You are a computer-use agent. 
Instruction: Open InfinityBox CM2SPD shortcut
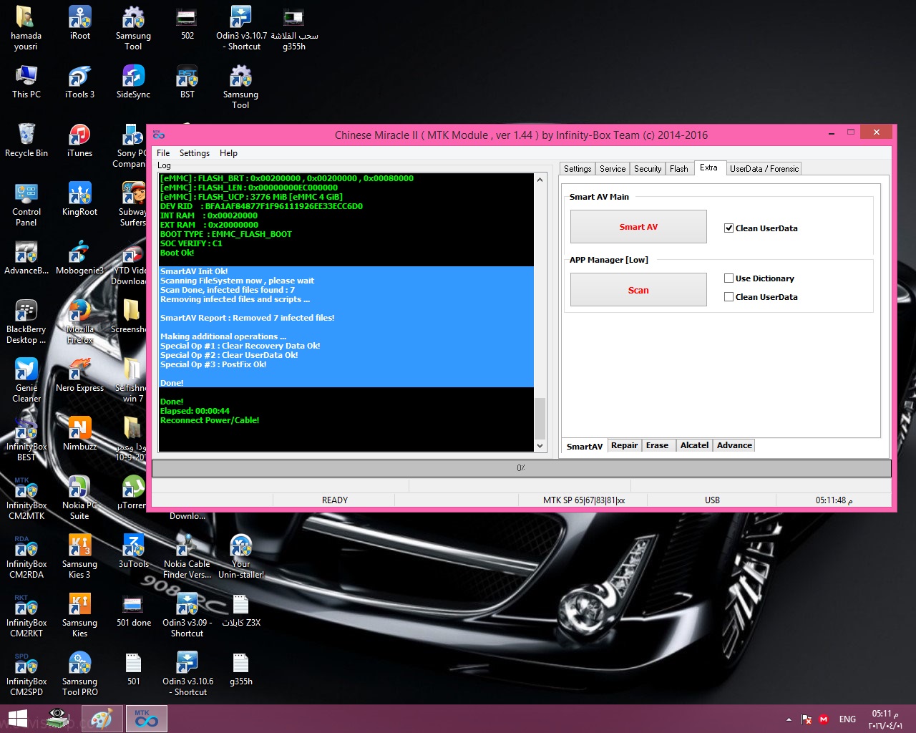click(x=26, y=674)
